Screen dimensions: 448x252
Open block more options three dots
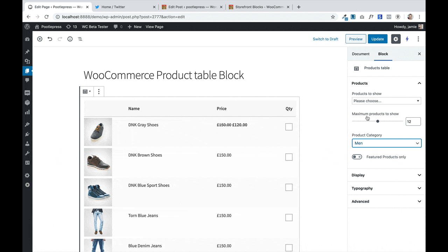coord(99,92)
